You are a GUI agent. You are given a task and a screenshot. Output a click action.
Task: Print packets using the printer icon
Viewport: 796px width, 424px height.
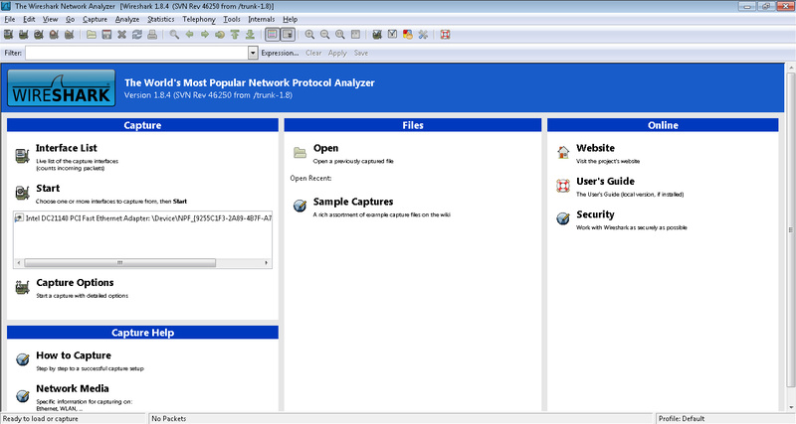click(x=152, y=35)
